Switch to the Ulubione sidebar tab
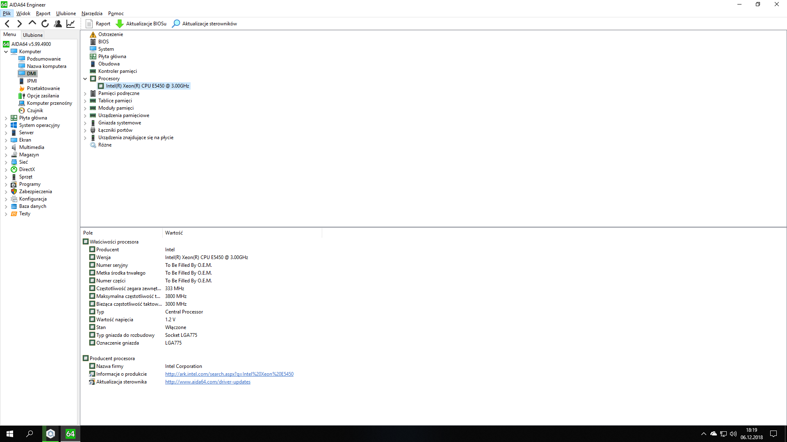 [33, 35]
